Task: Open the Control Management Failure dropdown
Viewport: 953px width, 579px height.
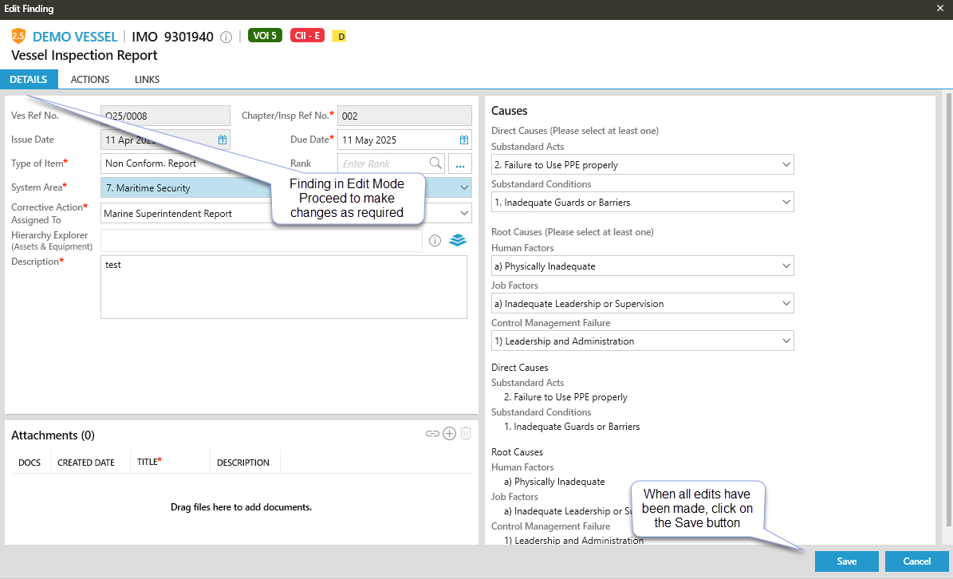Action: (x=643, y=341)
